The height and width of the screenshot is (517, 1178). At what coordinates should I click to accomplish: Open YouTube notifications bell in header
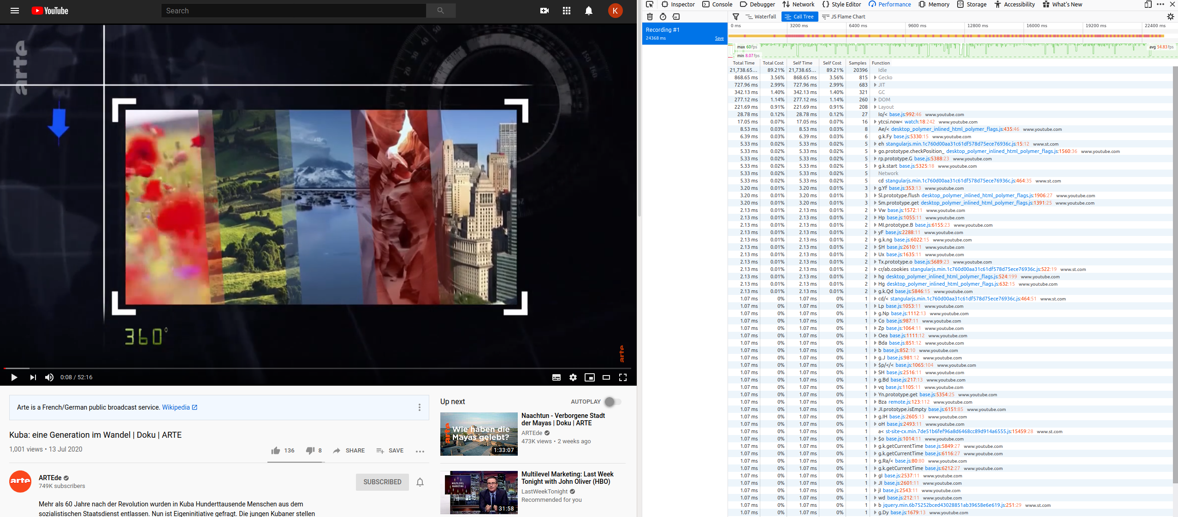point(588,11)
